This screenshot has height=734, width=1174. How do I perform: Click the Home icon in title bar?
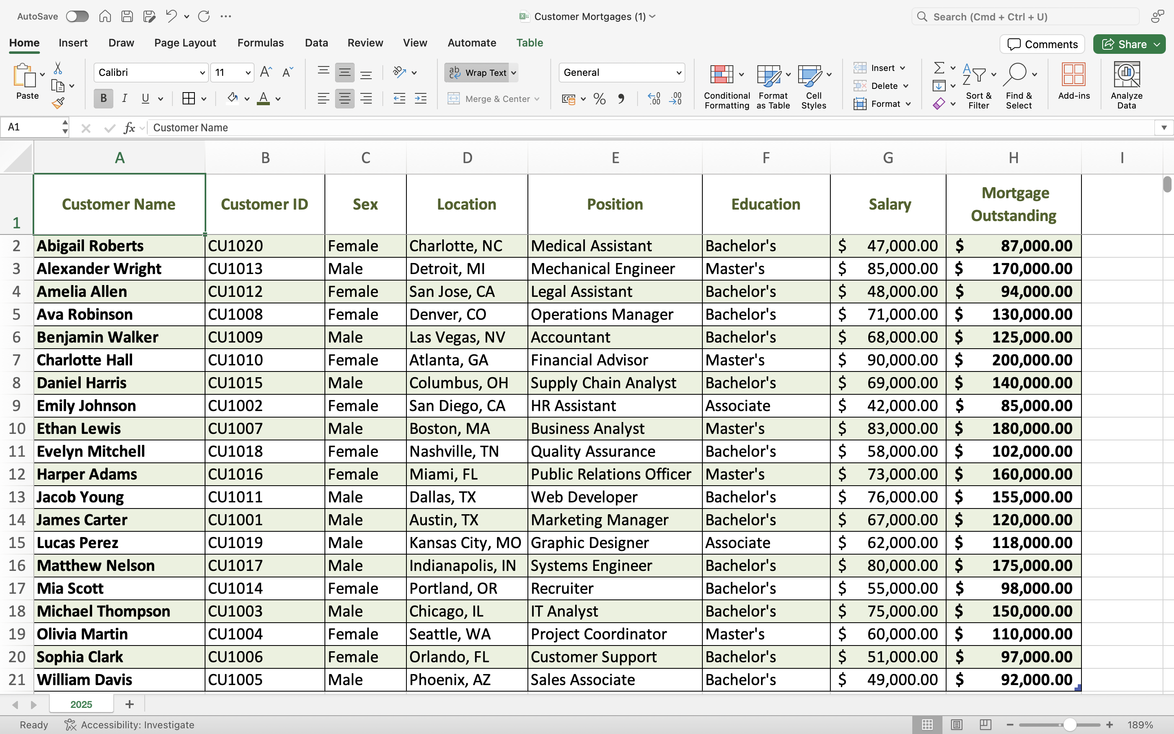point(105,16)
